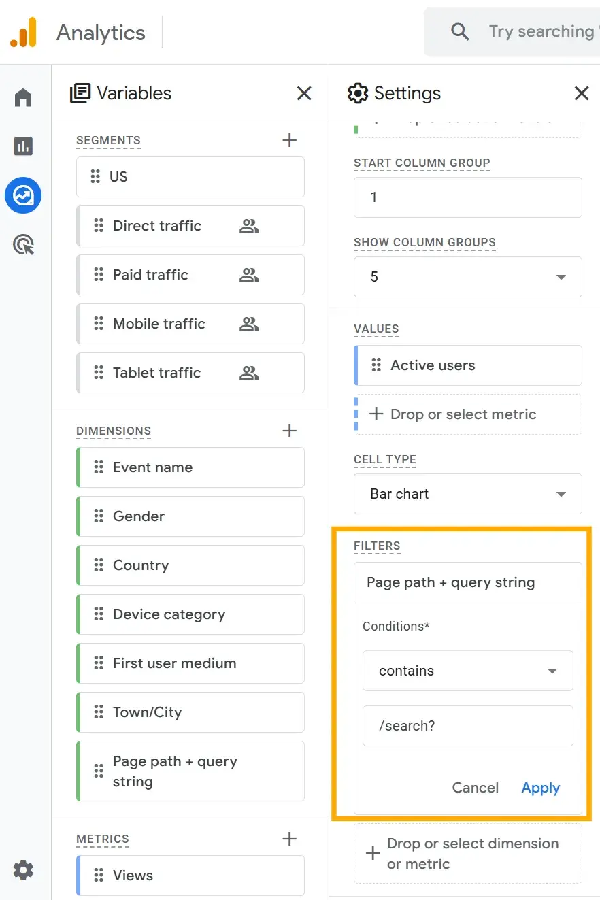Click the search magnifier icon
600x900 pixels.
click(460, 32)
